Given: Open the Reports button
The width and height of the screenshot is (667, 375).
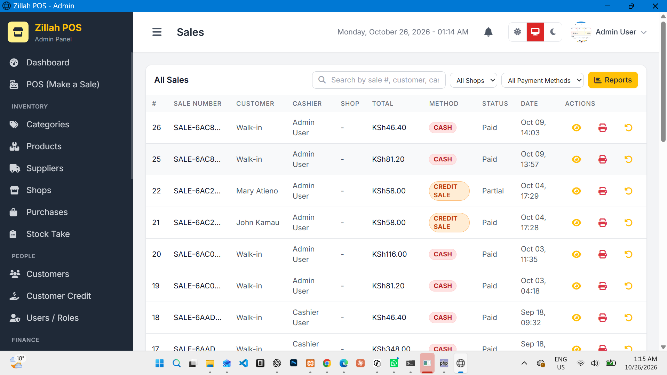Looking at the screenshot, I should (613, 80).
